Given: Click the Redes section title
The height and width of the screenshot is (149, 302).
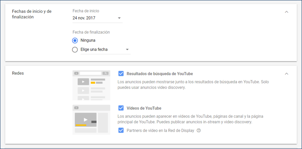Looking at the screenshot, I should coord(18,73).
